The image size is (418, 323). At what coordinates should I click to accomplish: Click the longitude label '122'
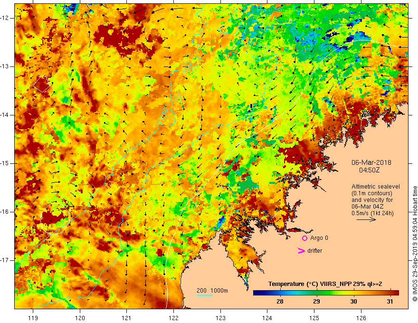(x=173, y=318)
